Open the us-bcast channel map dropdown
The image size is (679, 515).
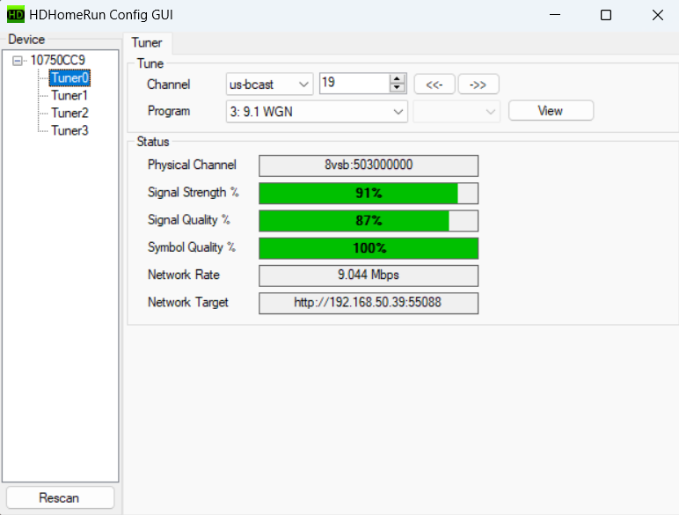coord(269,84)
